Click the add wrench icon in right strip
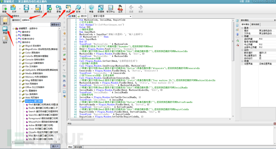This screenshot has height=149, width=276. 237,40
